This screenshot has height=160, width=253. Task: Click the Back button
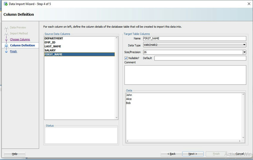(171, 154)
